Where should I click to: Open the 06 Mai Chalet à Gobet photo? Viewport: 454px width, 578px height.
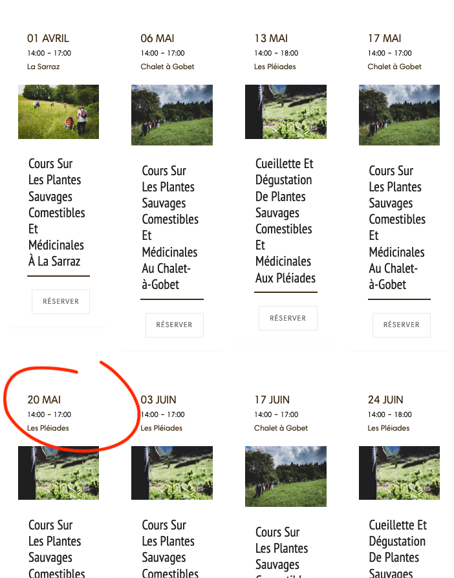pos(172,115)
